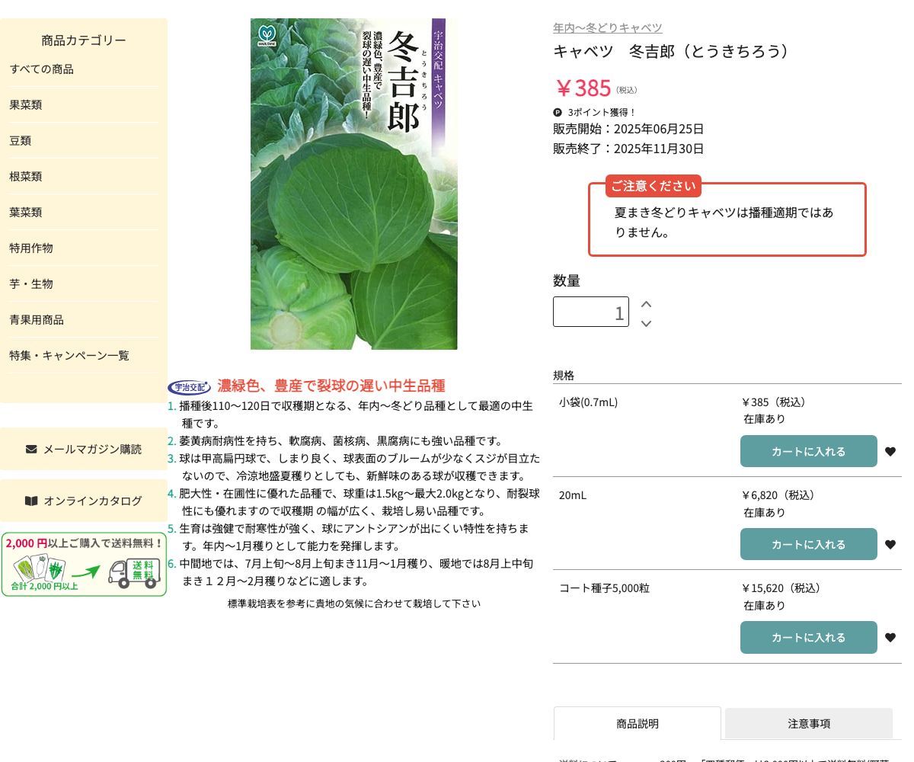Add コート種子5,000粒 to cart
The height and width of the screenshot is (762, 914).
point(808,638)
